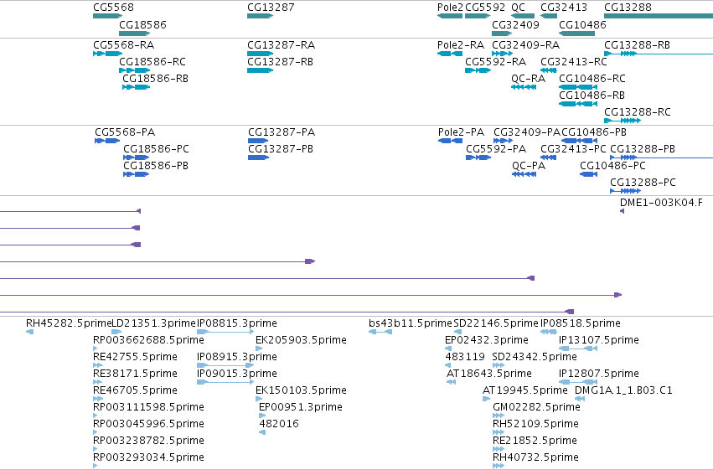This screenshot has width=713, height=470.
Task: Click EST AT18643.5prime
Action: click(x=451, y=382)
